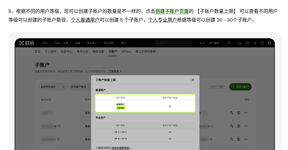Click the 4/5 个子账户 count text
288x150 pixels.
coord(217,87)
